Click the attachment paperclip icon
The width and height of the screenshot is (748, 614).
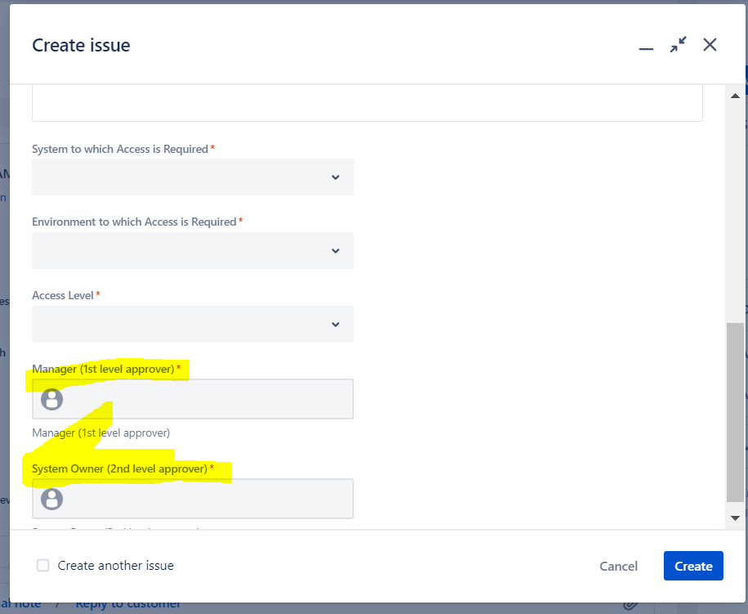[x=629, y=603]
